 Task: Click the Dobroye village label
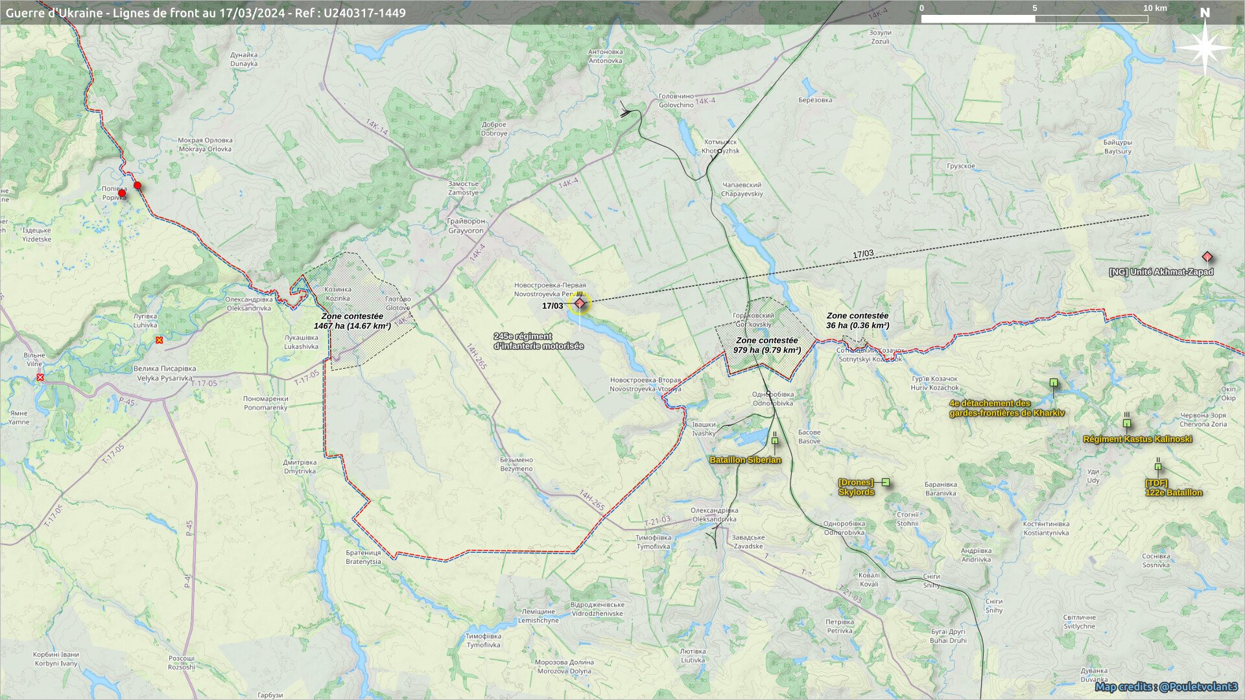(x=494, y=129)
